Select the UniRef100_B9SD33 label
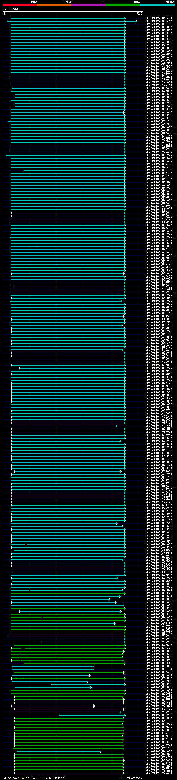This screenshot has height=780, width=177. tap(159, 48)
